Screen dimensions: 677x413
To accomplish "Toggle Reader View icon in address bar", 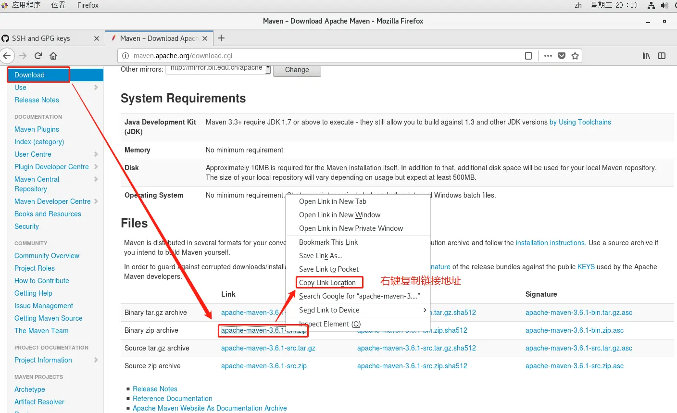I will tap(528, 56).
